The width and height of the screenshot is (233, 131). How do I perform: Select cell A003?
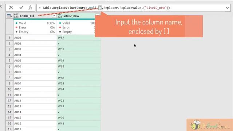35,49
